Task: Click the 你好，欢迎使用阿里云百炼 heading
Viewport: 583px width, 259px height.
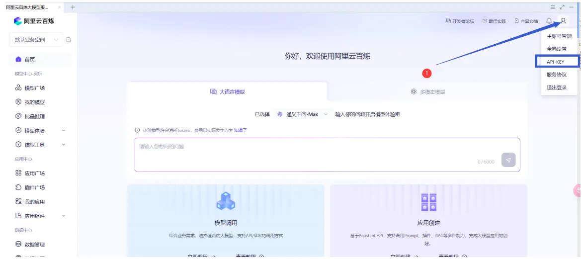Action: [327, 56]
